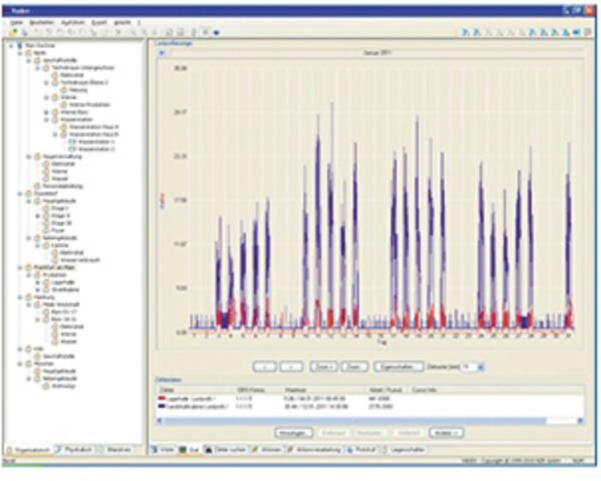The width and height of the screenshot is (601, 481).
Task: Select the root node icon of the tree
Action: tap(20, 45)
